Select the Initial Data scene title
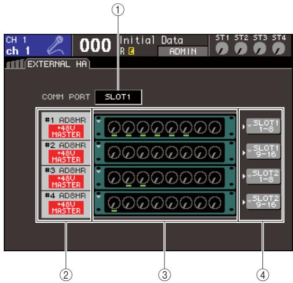 tap(152, 40)
